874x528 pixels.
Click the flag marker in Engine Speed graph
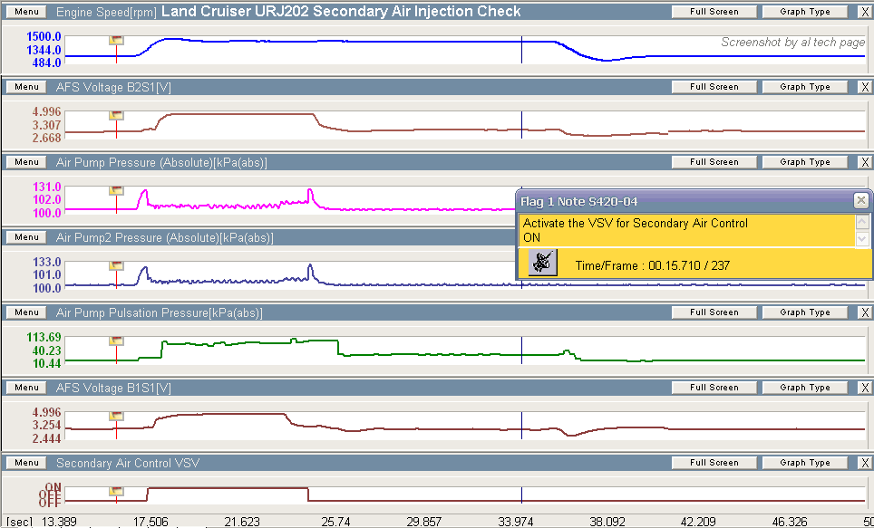point(116,40)
